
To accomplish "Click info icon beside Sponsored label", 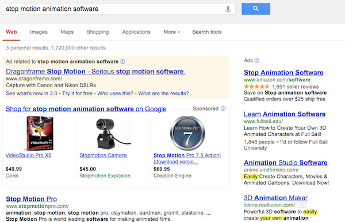I will [223, 108].
